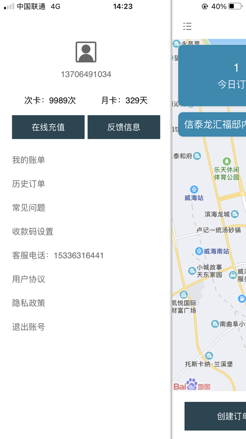Image resolution: width=246 pixels, height=439 pixels.
Task: Tap the car service marker on map
Action: tap(233, 275)
